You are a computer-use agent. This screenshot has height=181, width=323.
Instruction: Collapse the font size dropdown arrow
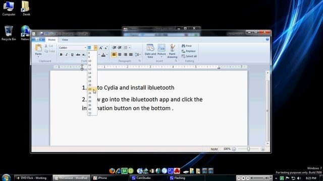pos(95,48)
